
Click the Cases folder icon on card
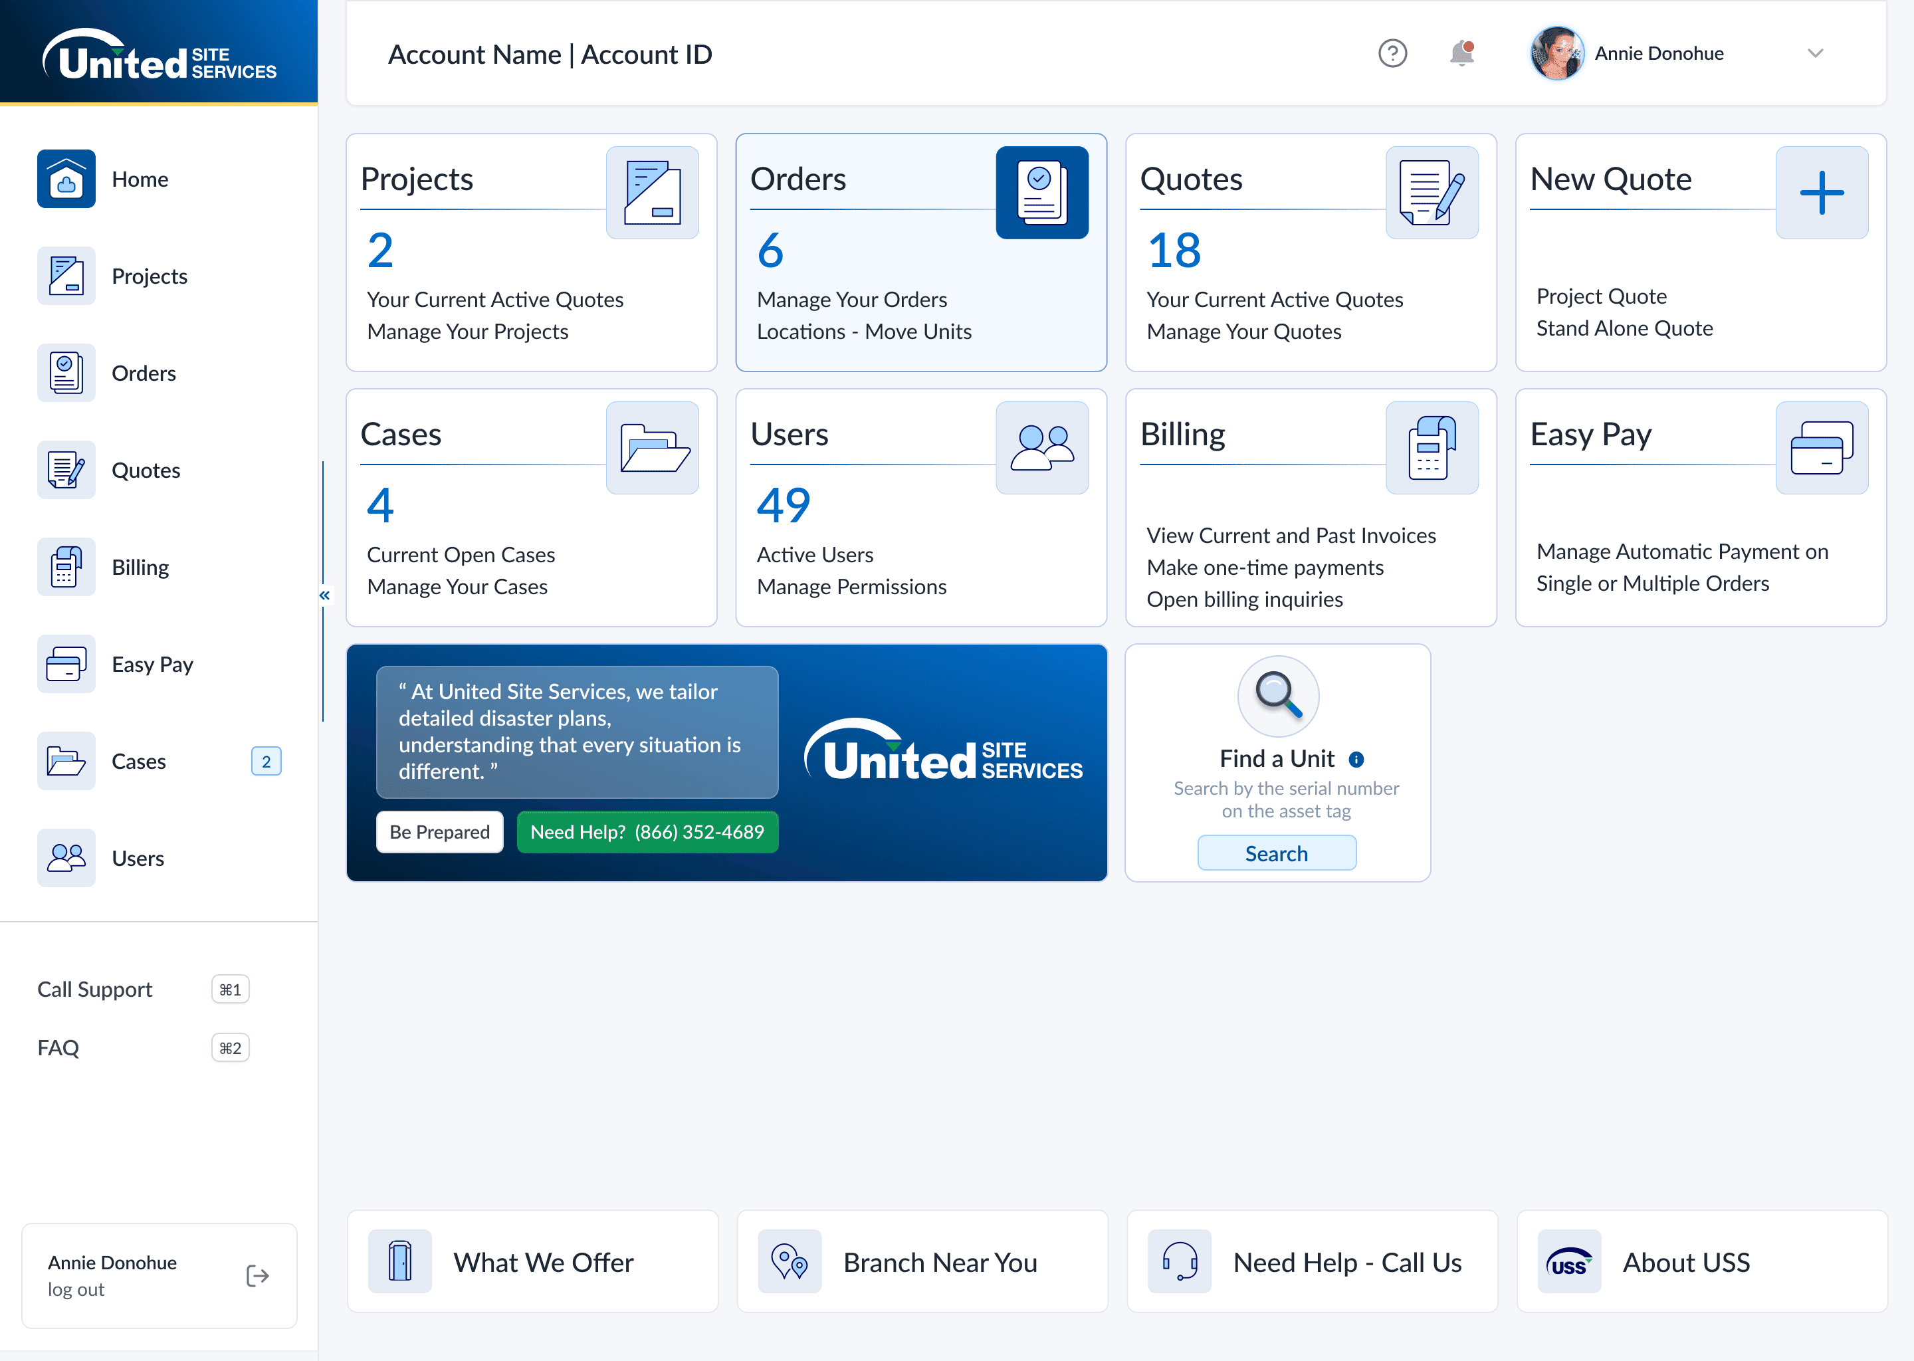(652, 447)
